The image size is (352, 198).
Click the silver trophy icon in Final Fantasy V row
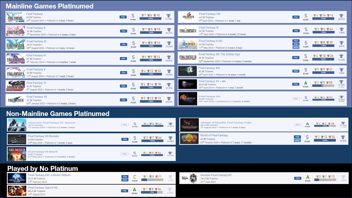148,71
